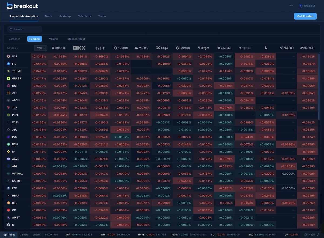Select the Screener sub-tab
The height and width of the screenshot is (238, 324).
click(14, 39)
